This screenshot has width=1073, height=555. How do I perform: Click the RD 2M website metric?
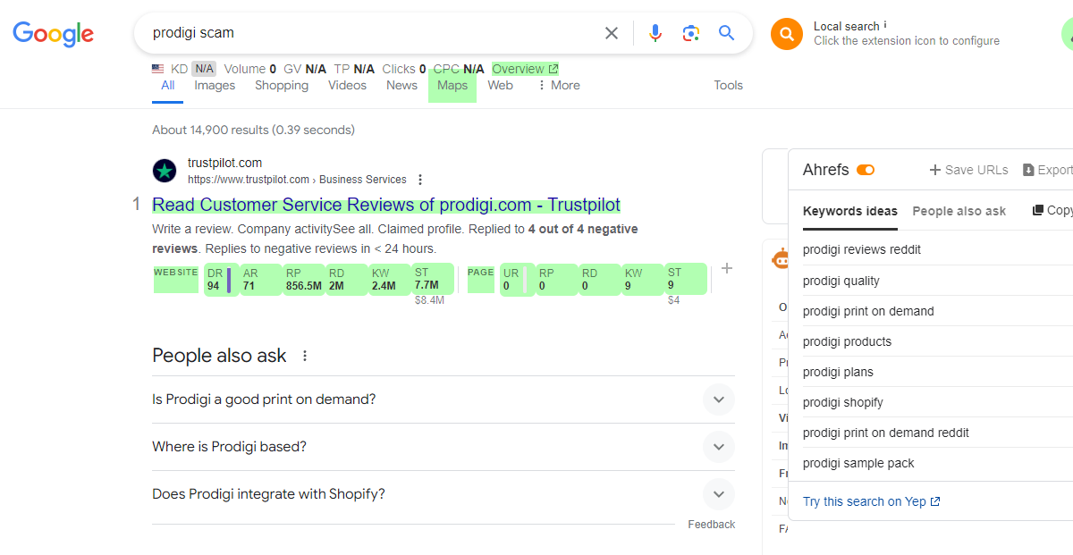pos(346,280)
